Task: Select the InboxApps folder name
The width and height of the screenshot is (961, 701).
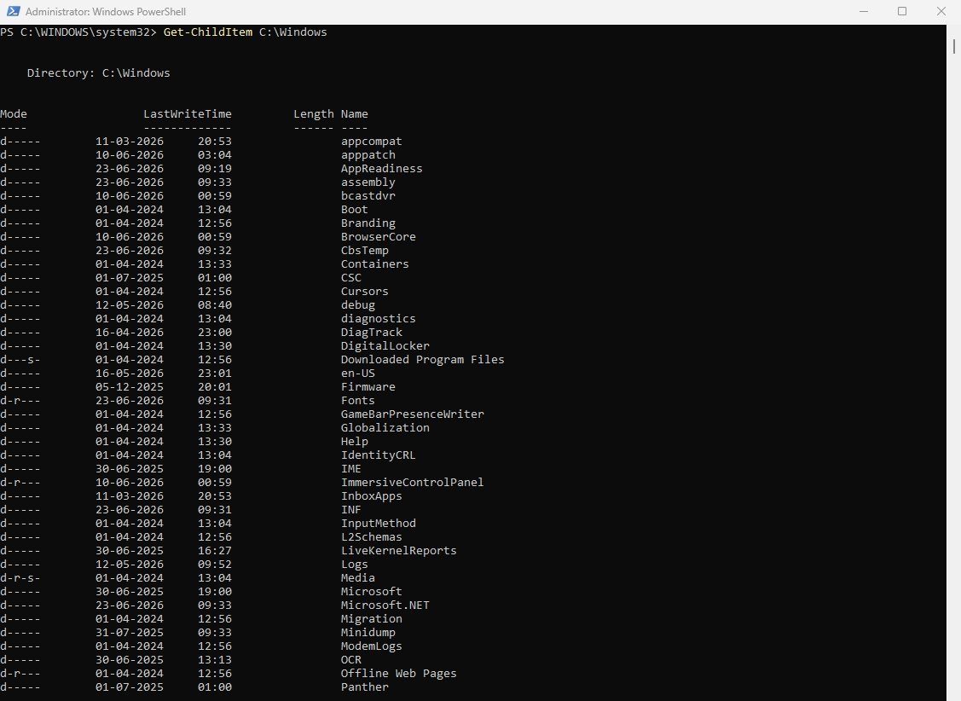Action: (x=372, y=496)
